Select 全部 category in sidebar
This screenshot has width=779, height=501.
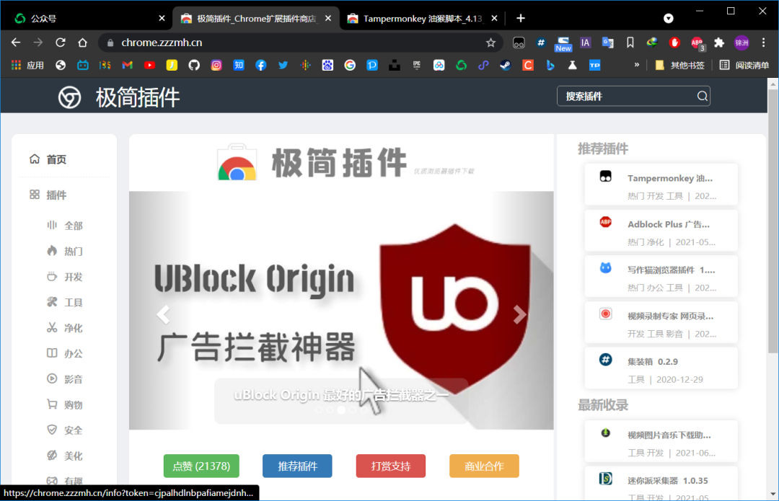tap(65, 226)
